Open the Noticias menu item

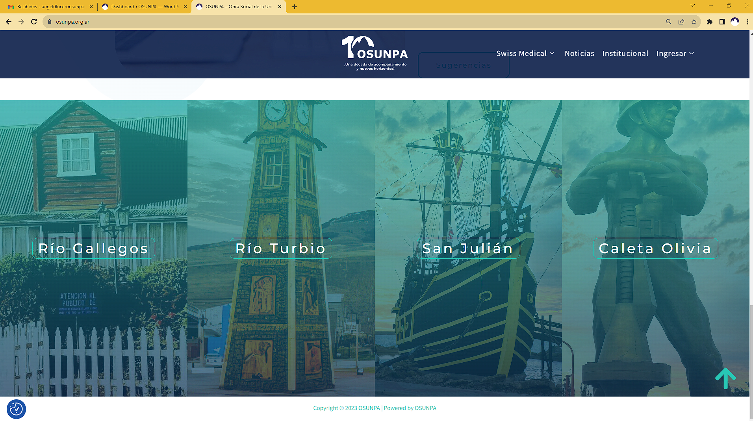[x=579, y=54]
